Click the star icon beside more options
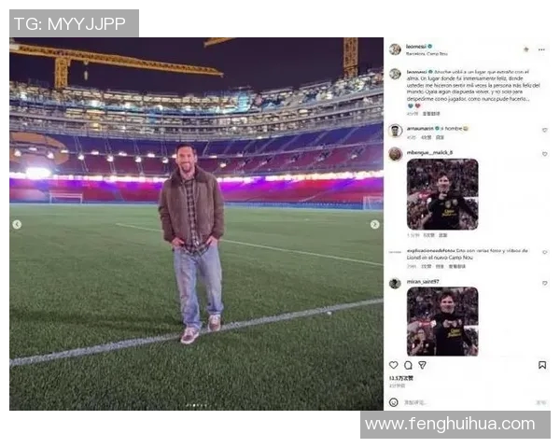 526,49
